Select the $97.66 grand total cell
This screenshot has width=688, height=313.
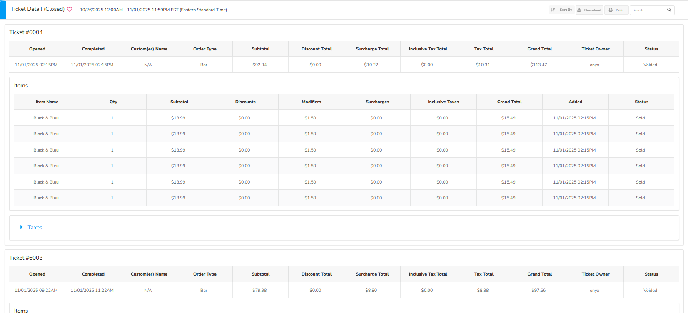(538, 291)
